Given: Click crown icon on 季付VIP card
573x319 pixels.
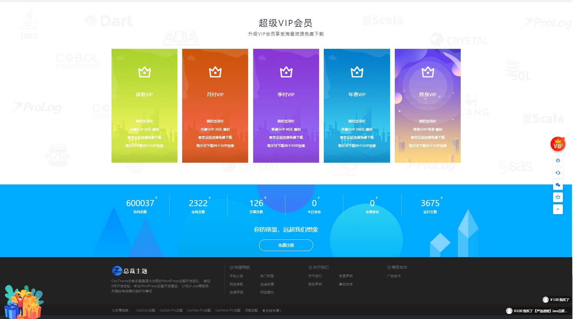Looking at the screenshot, I should click(x=286, y=72).
